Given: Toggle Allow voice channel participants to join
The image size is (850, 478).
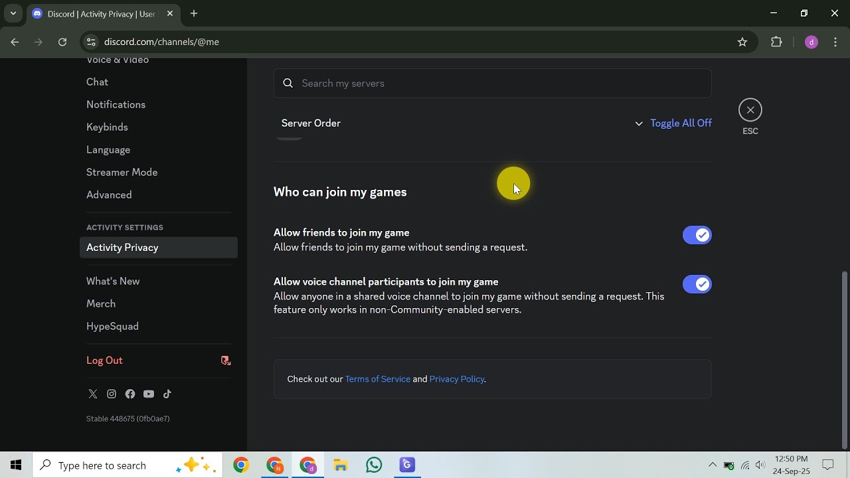Looking at the screenshot, I should click(x=697, y=284).
